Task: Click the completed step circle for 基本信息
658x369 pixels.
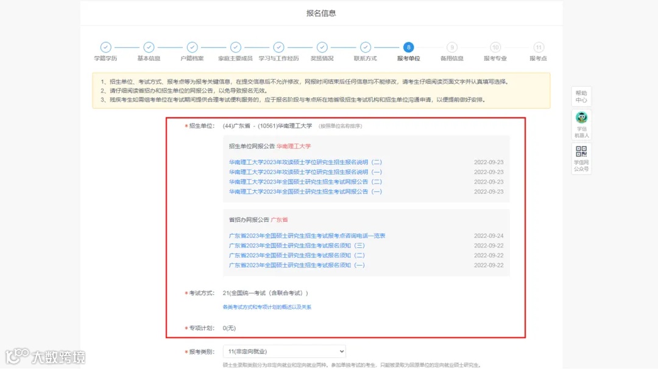Action: tap(149, 47)
